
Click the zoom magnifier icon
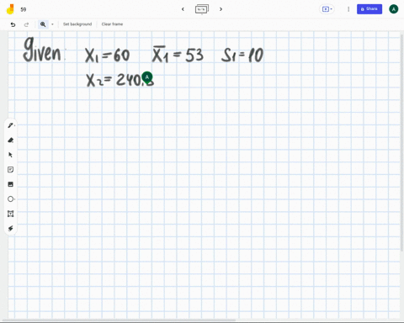tap(43, 24)
